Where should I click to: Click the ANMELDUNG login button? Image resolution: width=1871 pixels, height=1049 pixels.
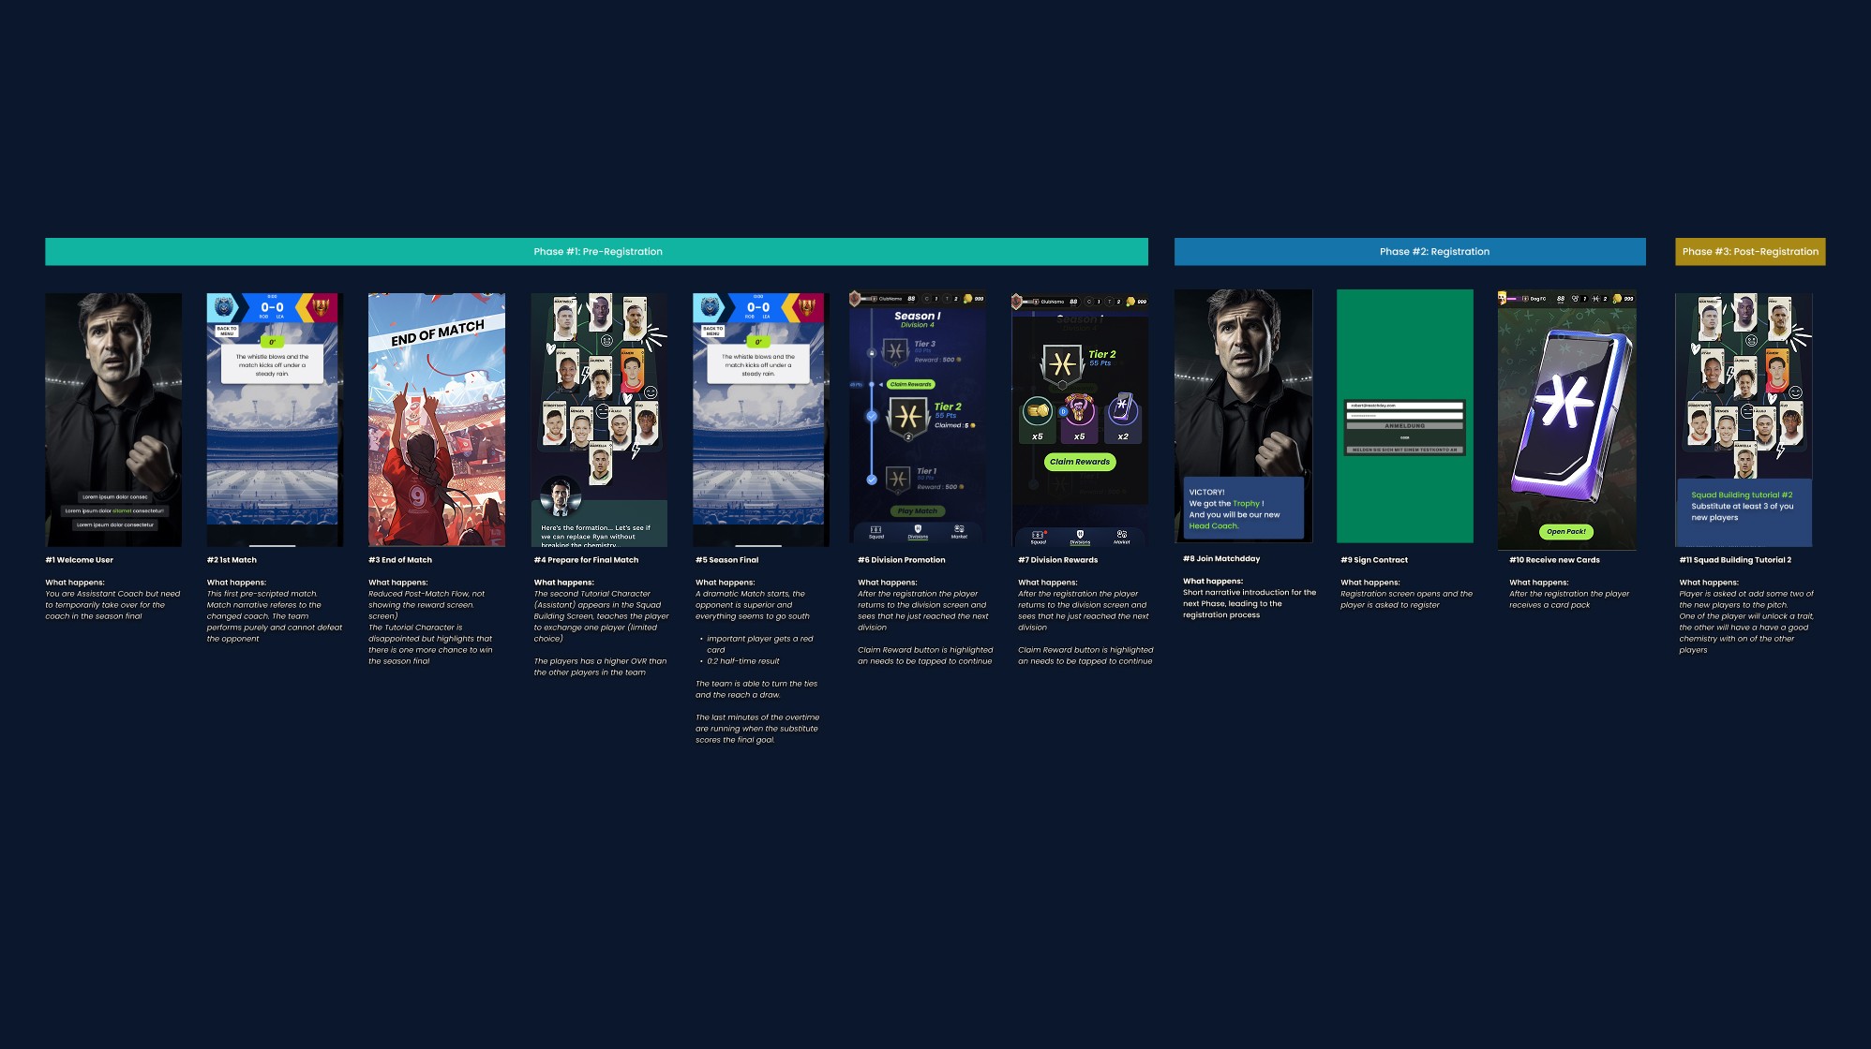coord(1403,426)
